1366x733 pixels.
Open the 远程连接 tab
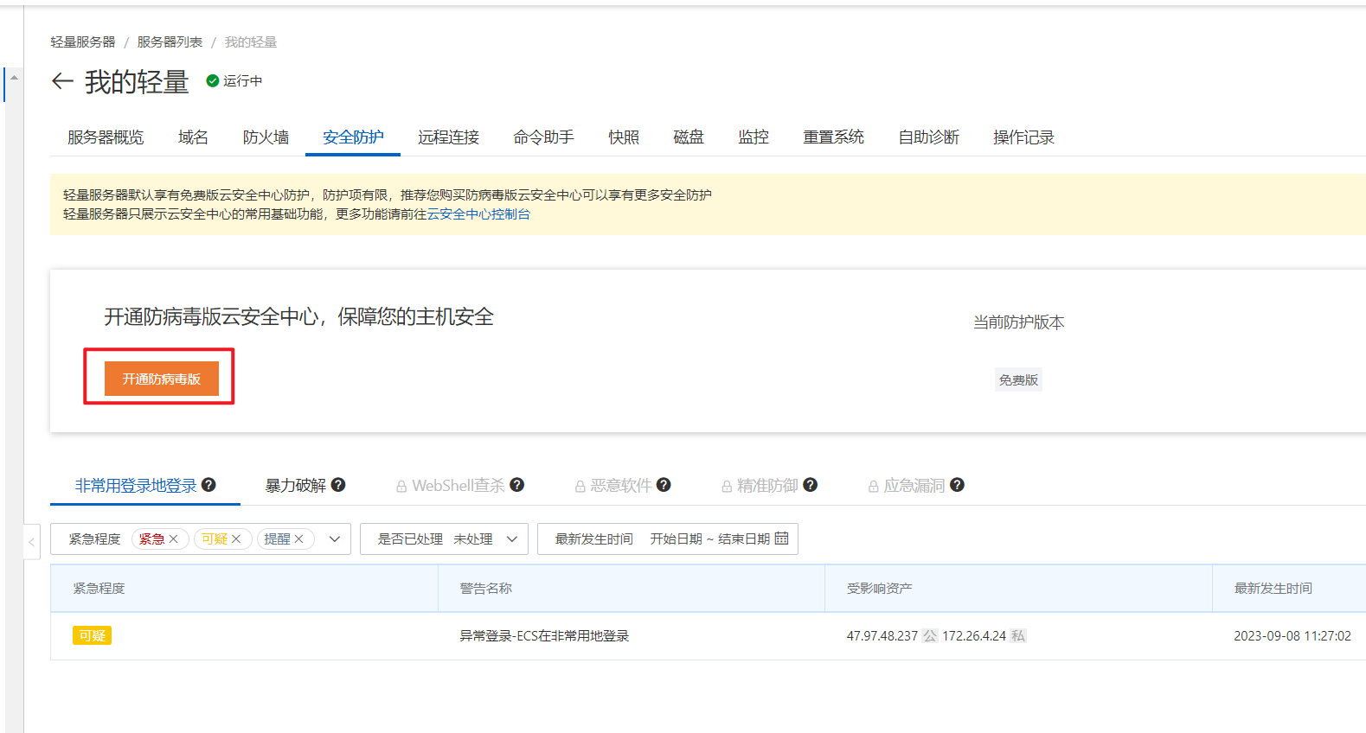(448, 137)
